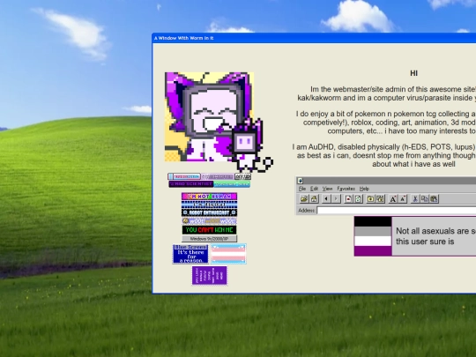Click inside the Address input field
This screenshot has height=357, width=476.
point(396,211)
